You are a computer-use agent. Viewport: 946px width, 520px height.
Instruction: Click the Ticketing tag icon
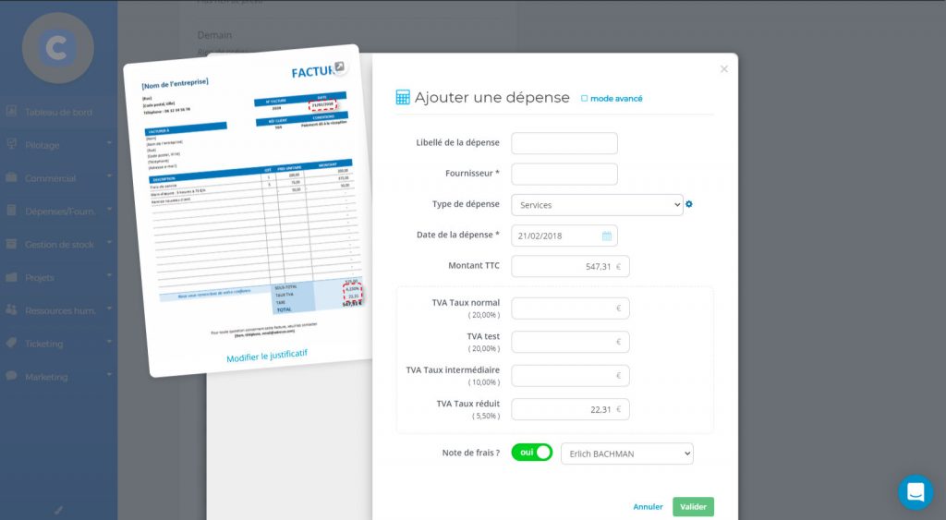[x=12, y=344]
